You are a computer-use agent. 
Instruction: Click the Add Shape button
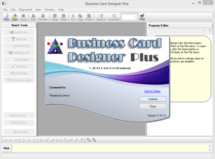pos(19,73)
